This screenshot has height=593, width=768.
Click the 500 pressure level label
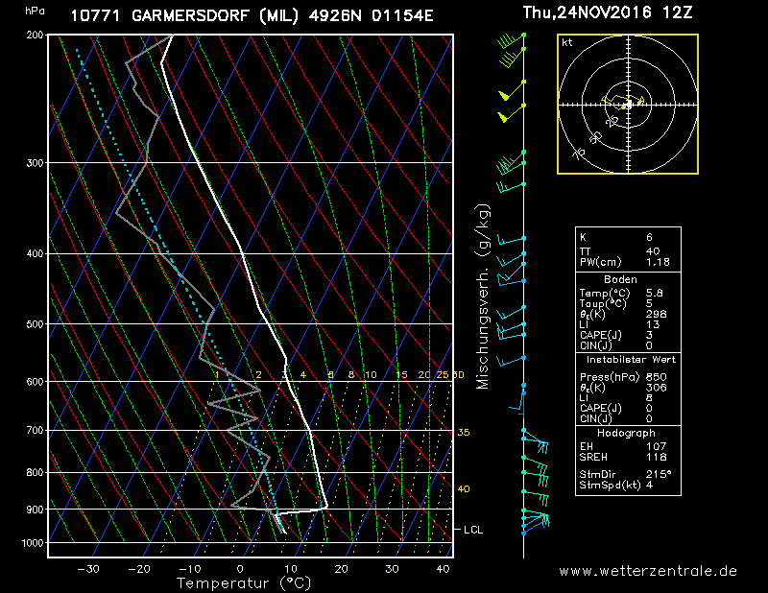coord(36,324)
